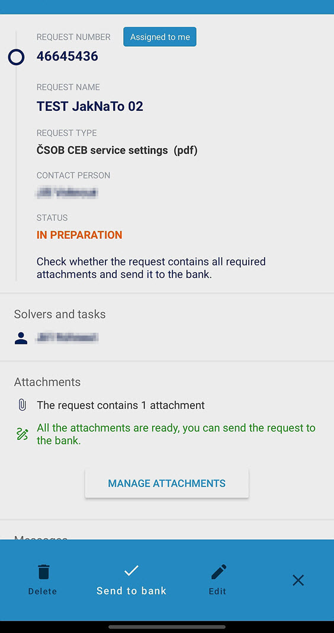The height and width of the screenshot is (633, 334).
Task: Open Manage Attachments
Action: click(166, 483)
